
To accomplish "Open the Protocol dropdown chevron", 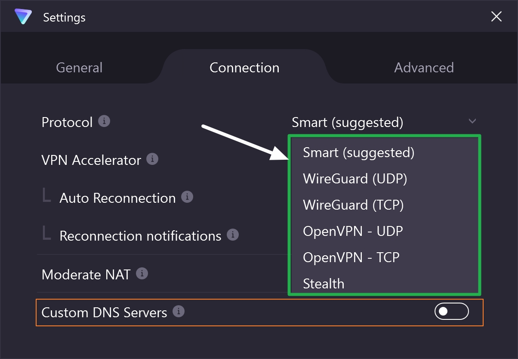I will (472, 121).
